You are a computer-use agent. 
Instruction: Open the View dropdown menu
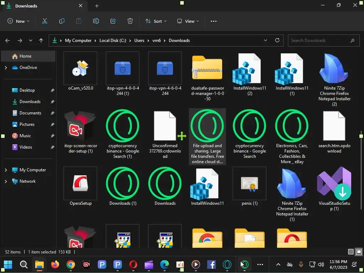(x=188, y=21)
